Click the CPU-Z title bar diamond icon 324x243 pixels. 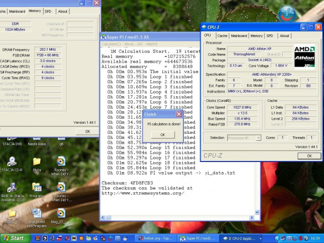[204, 27]
